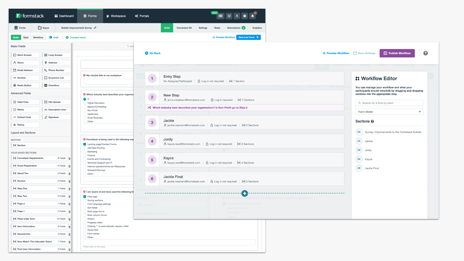Click the logic branch icon under New Step
Viewport: 464px width, 261px height.
149,108
